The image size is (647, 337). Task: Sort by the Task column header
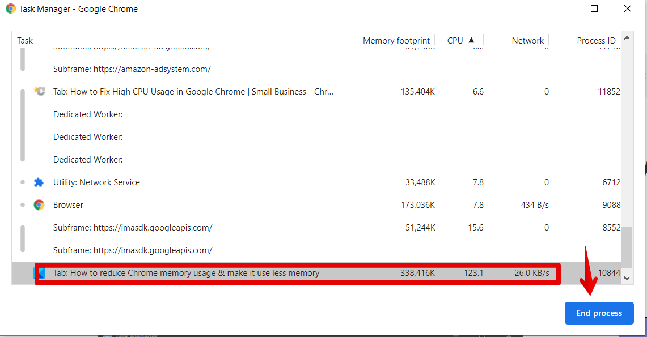coord(174,40)
